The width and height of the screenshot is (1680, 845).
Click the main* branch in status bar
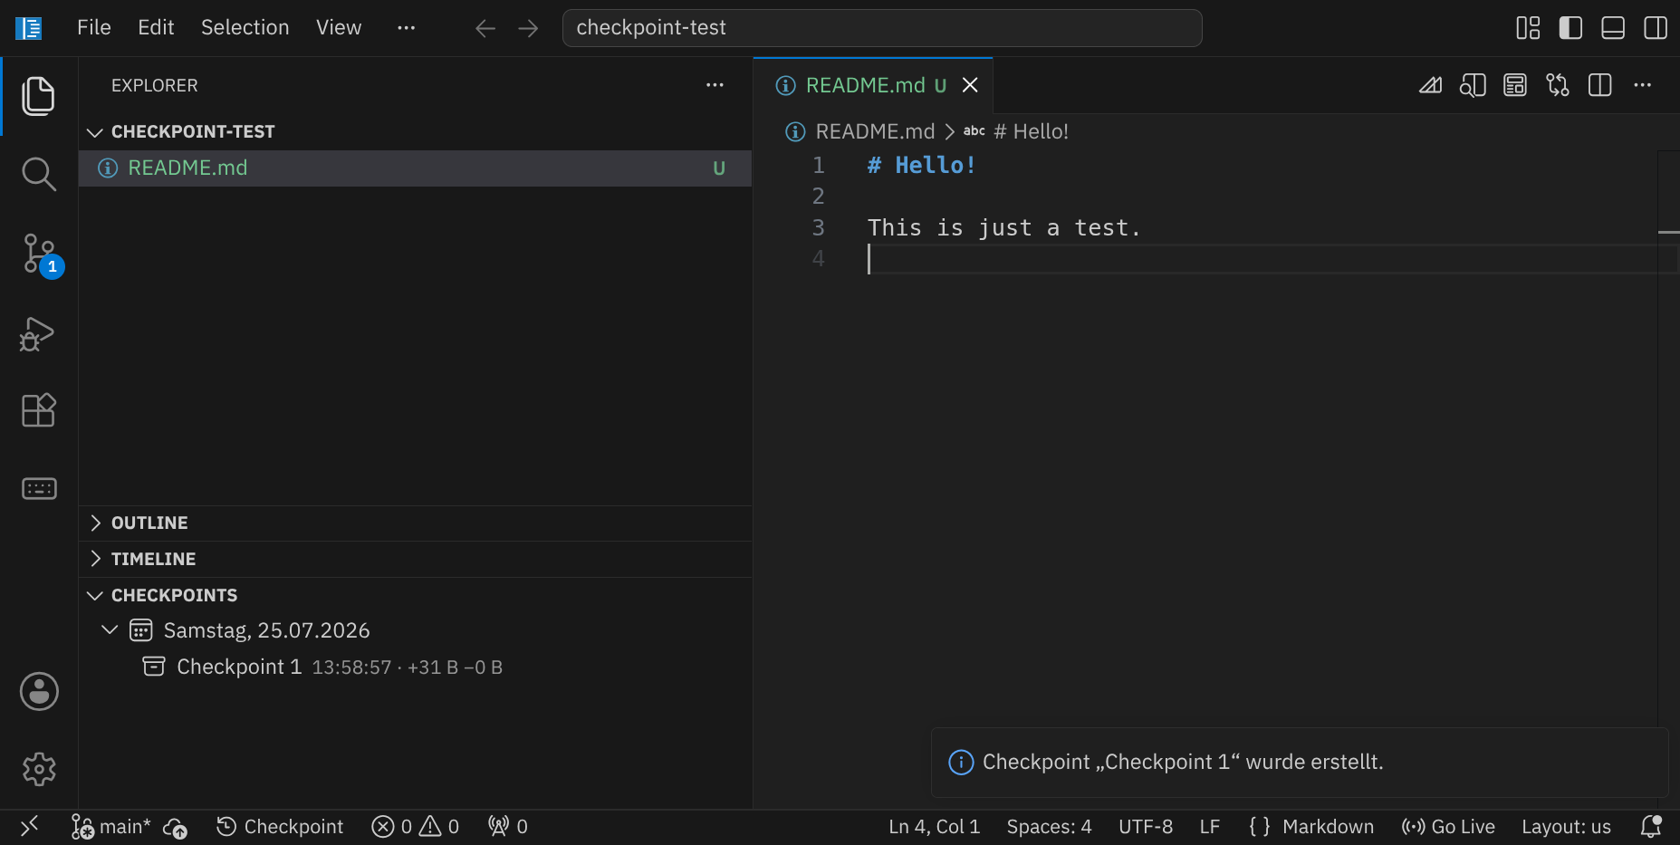[111, 827]
